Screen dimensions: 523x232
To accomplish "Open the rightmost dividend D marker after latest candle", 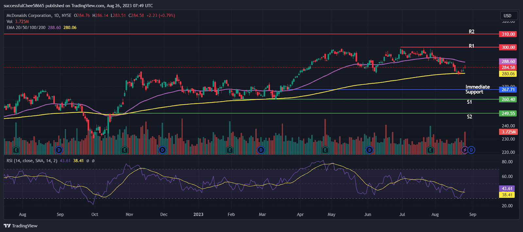I will point(471,150).
